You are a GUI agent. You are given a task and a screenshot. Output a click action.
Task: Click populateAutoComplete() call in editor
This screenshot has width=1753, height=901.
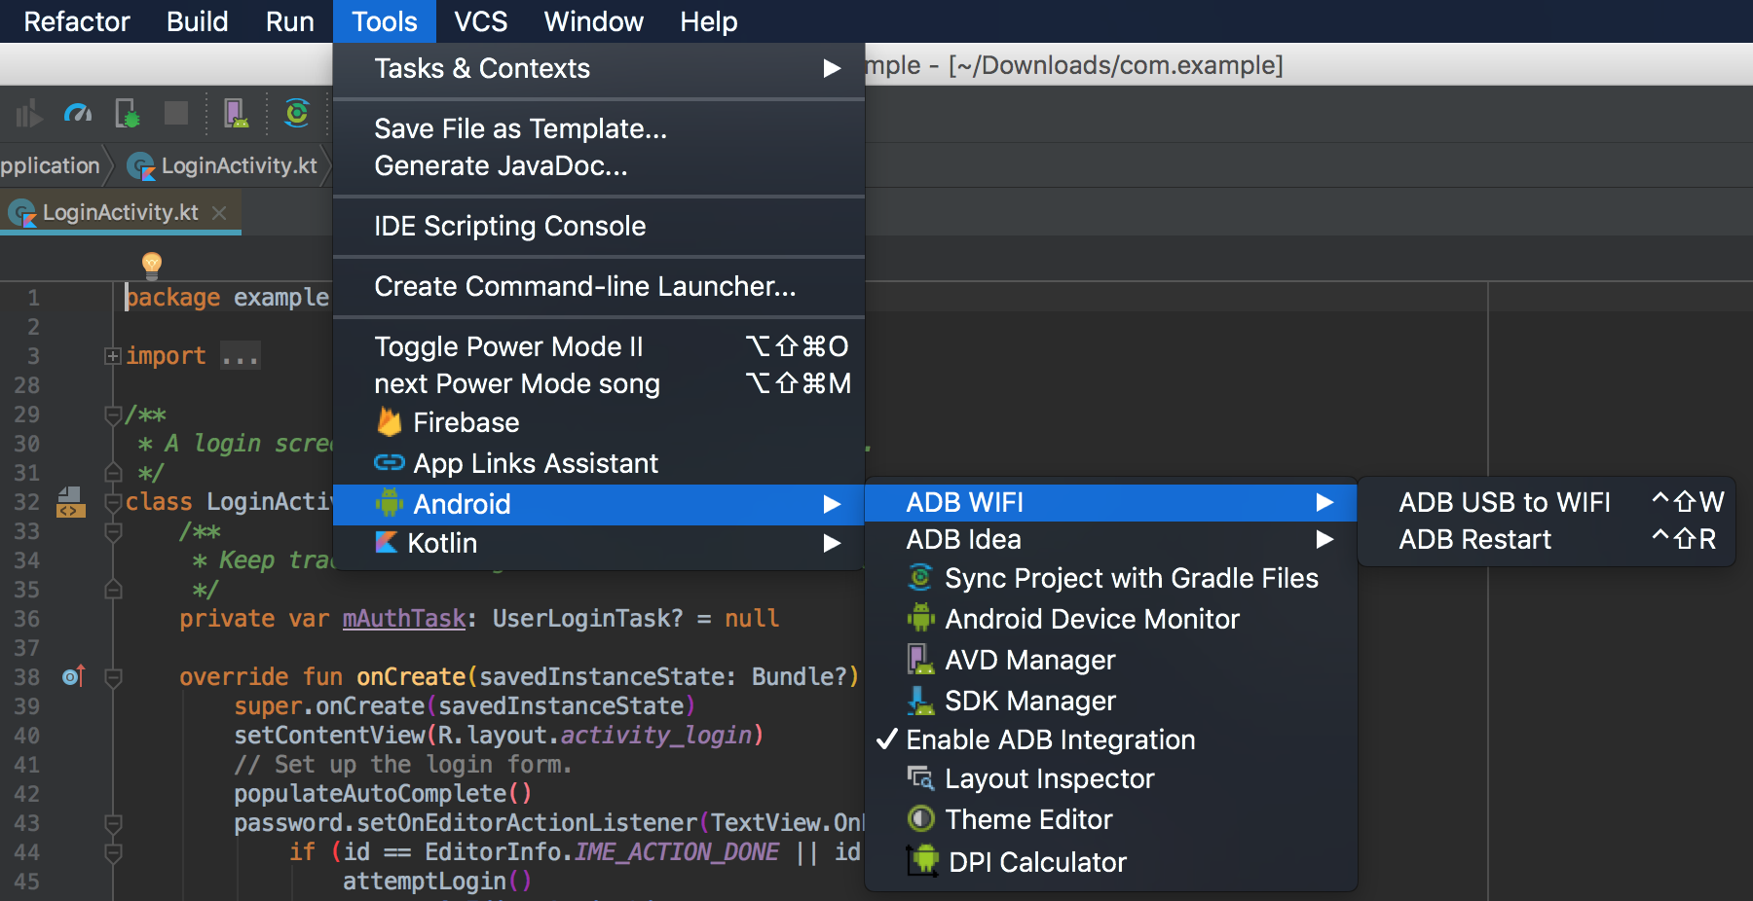click(x=383, y=794)
